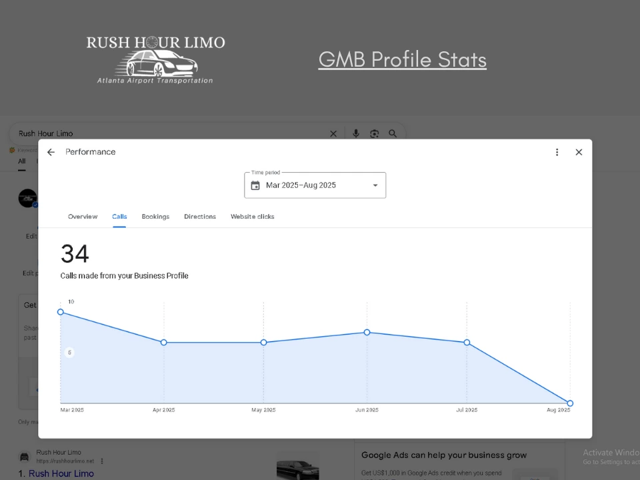Image resolution: width=640 pixels, height=480 pixels.
Task: Open the Website clicks tab
Action: [x=252, y=217]
